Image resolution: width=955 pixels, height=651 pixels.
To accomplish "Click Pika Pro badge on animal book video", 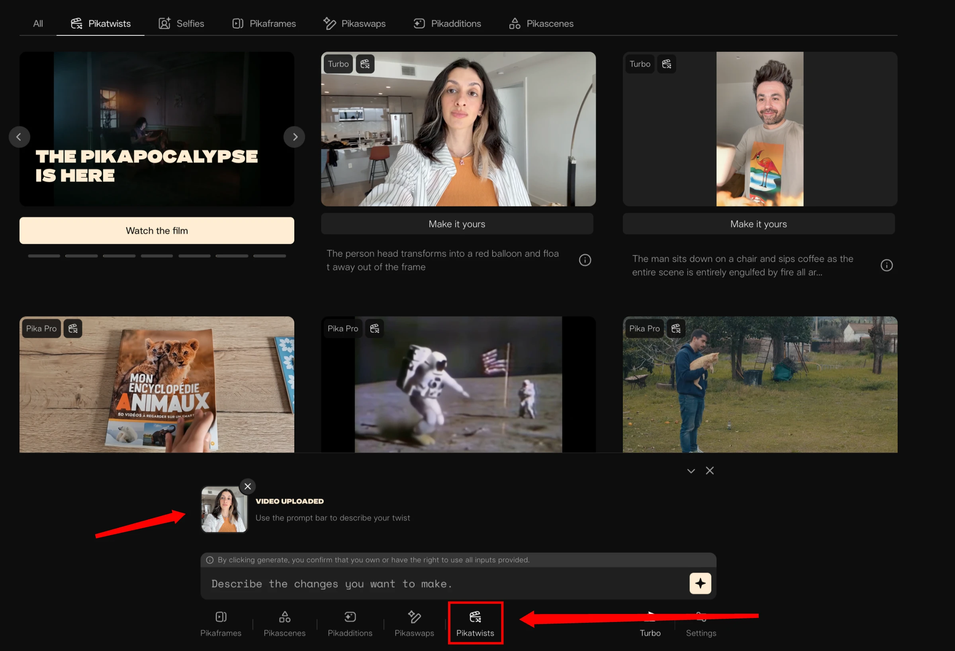I will (x=41, y=328).
